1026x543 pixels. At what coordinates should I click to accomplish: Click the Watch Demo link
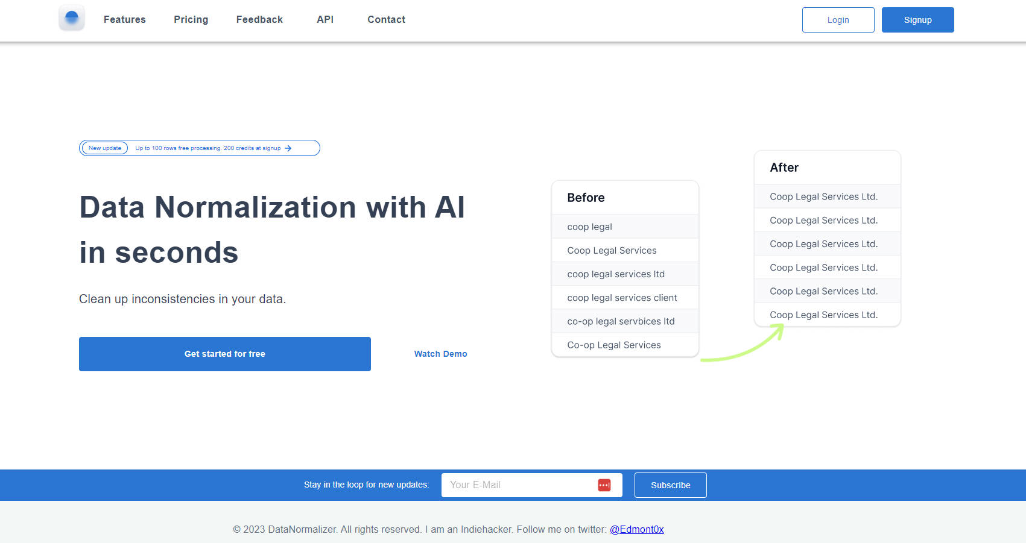tap(440, 354)
